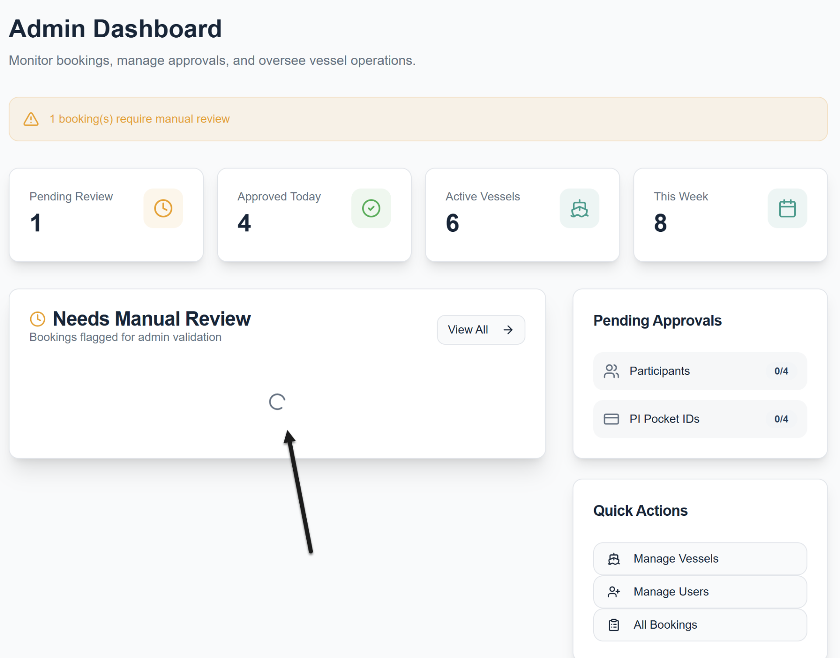840x658 pixels.
Task: Click the Needs Manual Review clock icon
Action: tap(38, 319)
